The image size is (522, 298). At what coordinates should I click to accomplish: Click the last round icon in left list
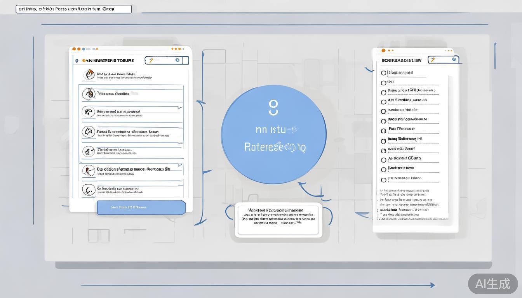89,190
